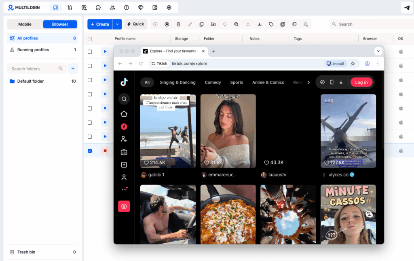Click the Quick profile button

(135, 24)
